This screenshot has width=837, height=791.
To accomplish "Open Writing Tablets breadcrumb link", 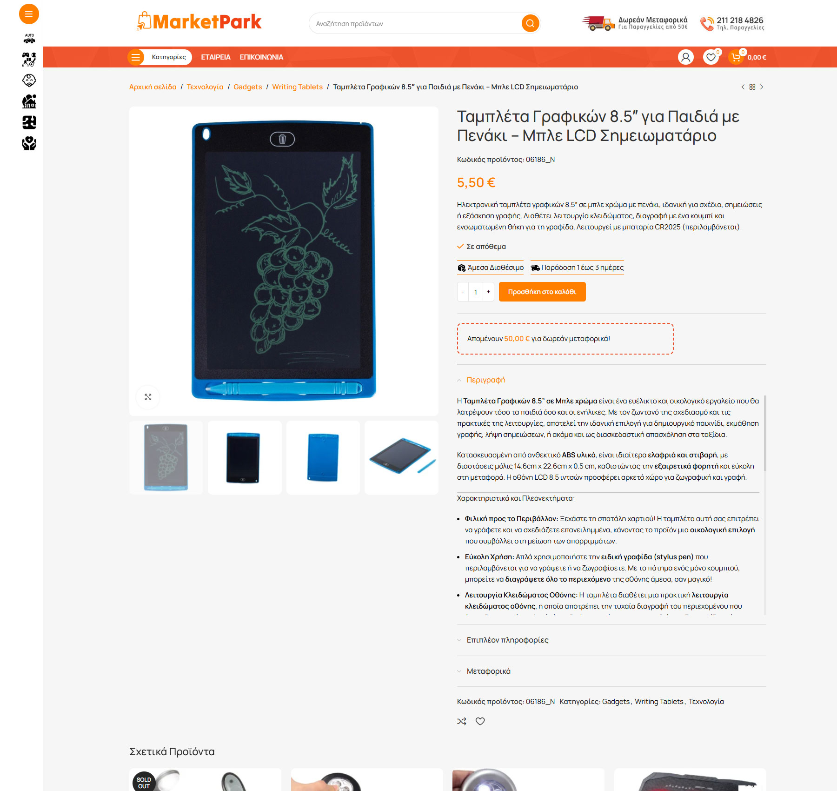I will [297, 87].
